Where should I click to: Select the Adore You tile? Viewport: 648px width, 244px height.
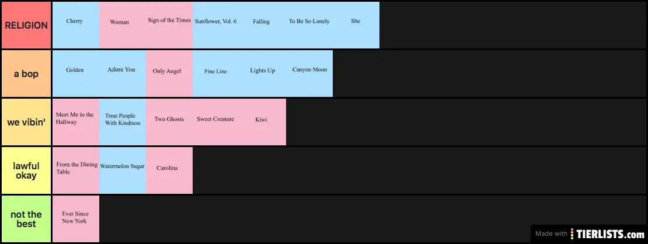pos(123,74)
